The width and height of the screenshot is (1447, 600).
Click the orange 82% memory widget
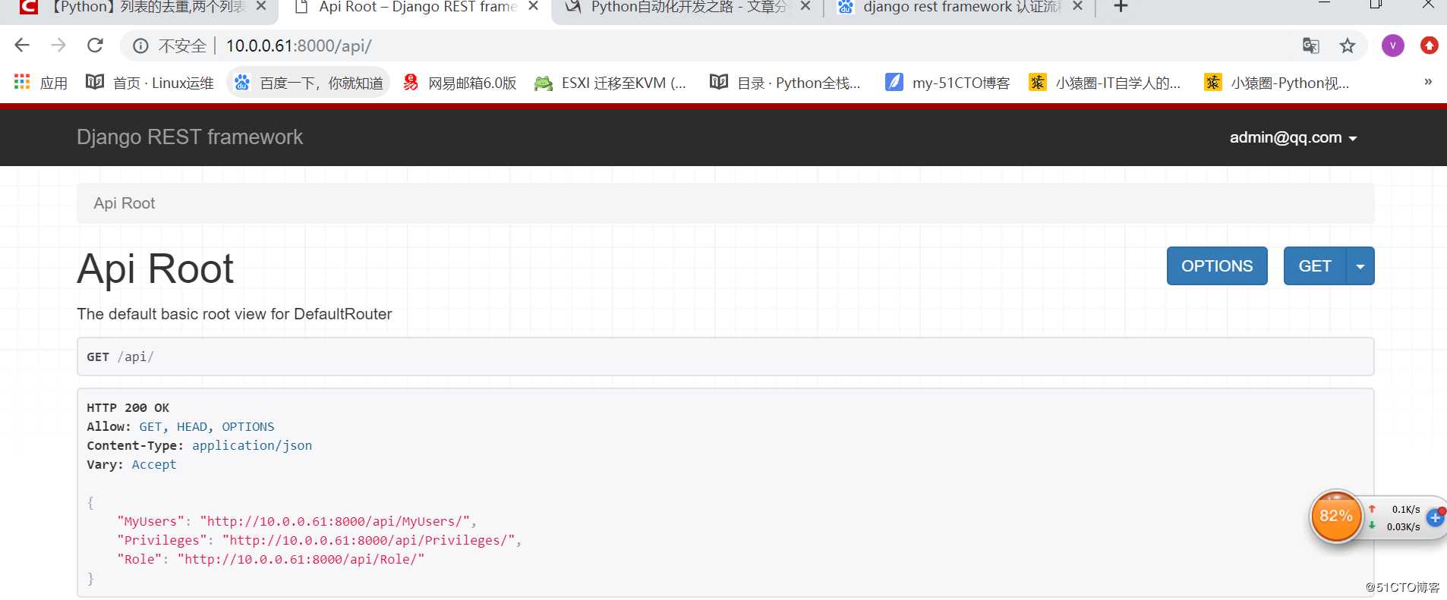pos(1336,517)
